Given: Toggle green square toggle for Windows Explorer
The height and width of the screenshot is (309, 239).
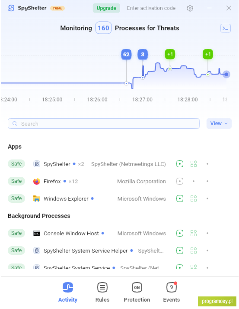Looking at the screenshot, I should 180,198.
